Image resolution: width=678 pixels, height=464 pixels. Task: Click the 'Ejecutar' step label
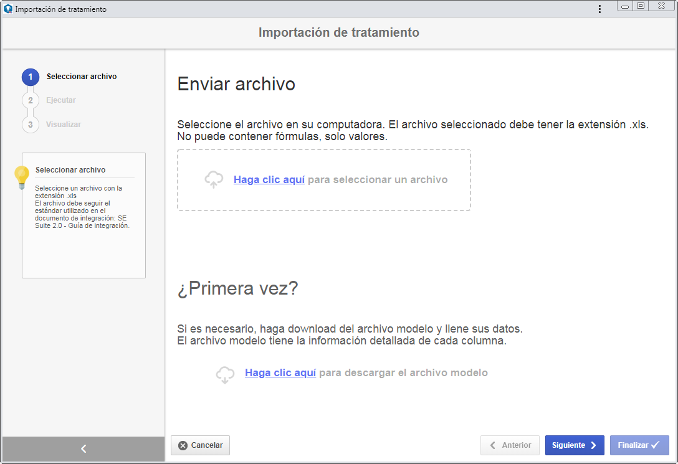point(61,100)
